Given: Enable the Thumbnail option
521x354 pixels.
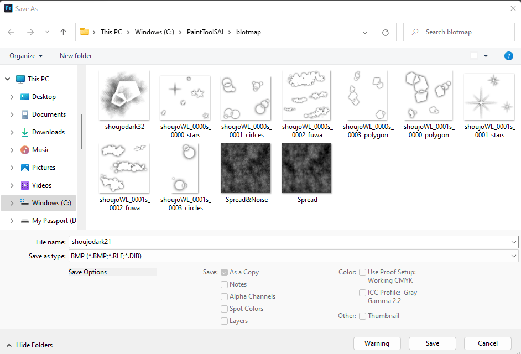Looking at the screenshot, I should [x=362, y=315].
